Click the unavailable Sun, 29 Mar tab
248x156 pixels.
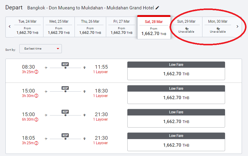[186, 27]
